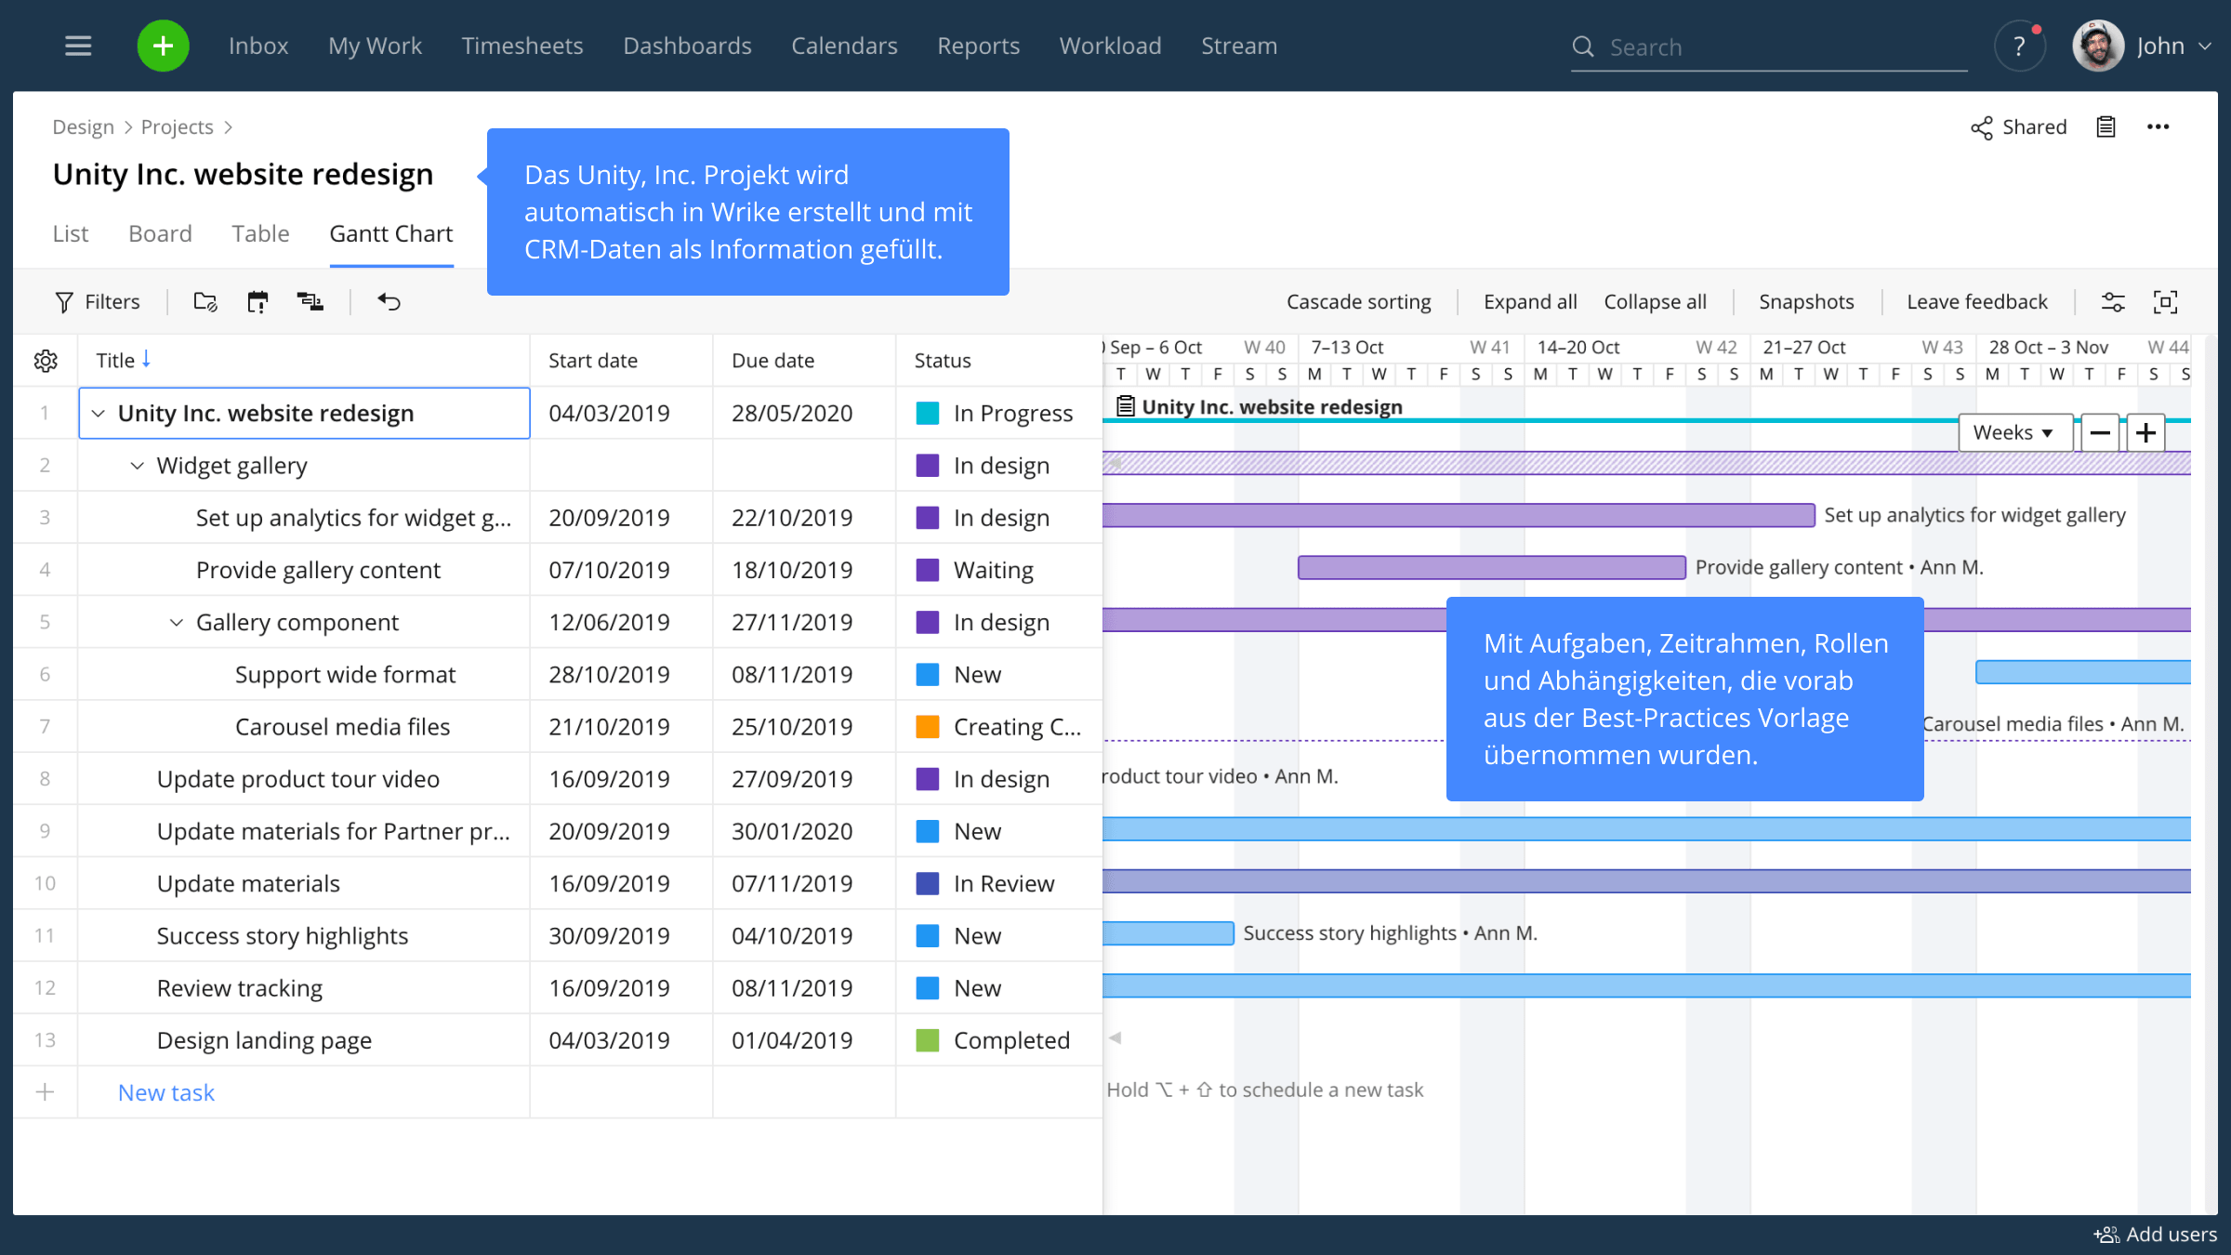Click Success story highlights Gantt bar
The image size is (2231, 1255).
click(1168, 933)
